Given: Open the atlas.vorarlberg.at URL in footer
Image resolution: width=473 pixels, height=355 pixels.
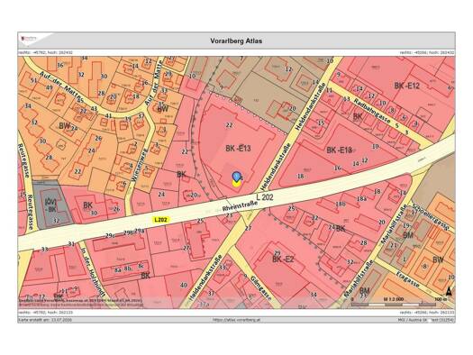Looking at the screenshot, I should tap(236, 320).
